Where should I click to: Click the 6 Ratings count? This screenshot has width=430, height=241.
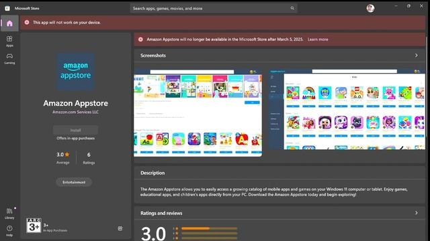click(89, 158)
